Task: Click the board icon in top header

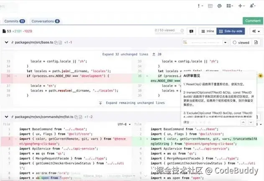Action: pyautogui.click(x=210, y=6)
